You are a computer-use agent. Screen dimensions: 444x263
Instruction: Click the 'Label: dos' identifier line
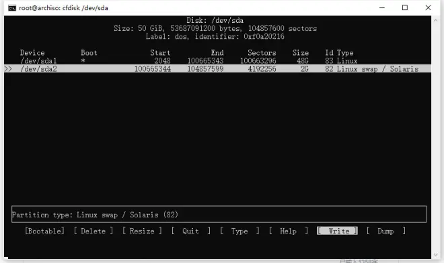[x=215, y=36]
